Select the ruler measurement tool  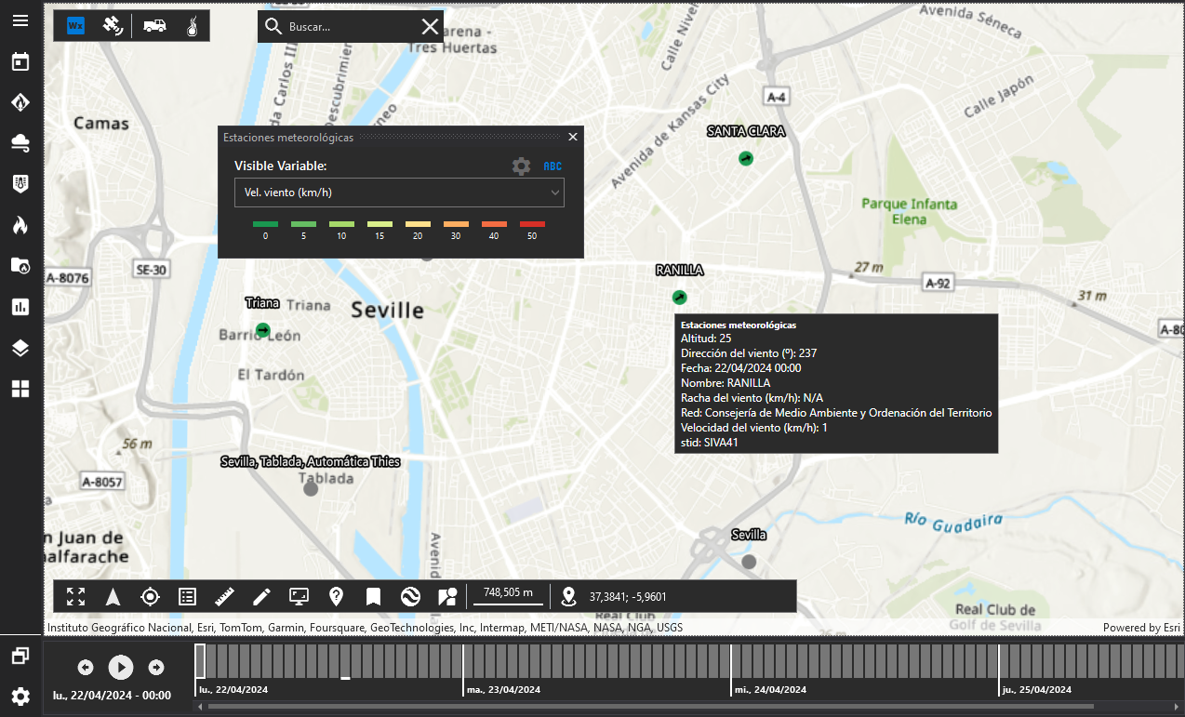click(x=224, y=597)
